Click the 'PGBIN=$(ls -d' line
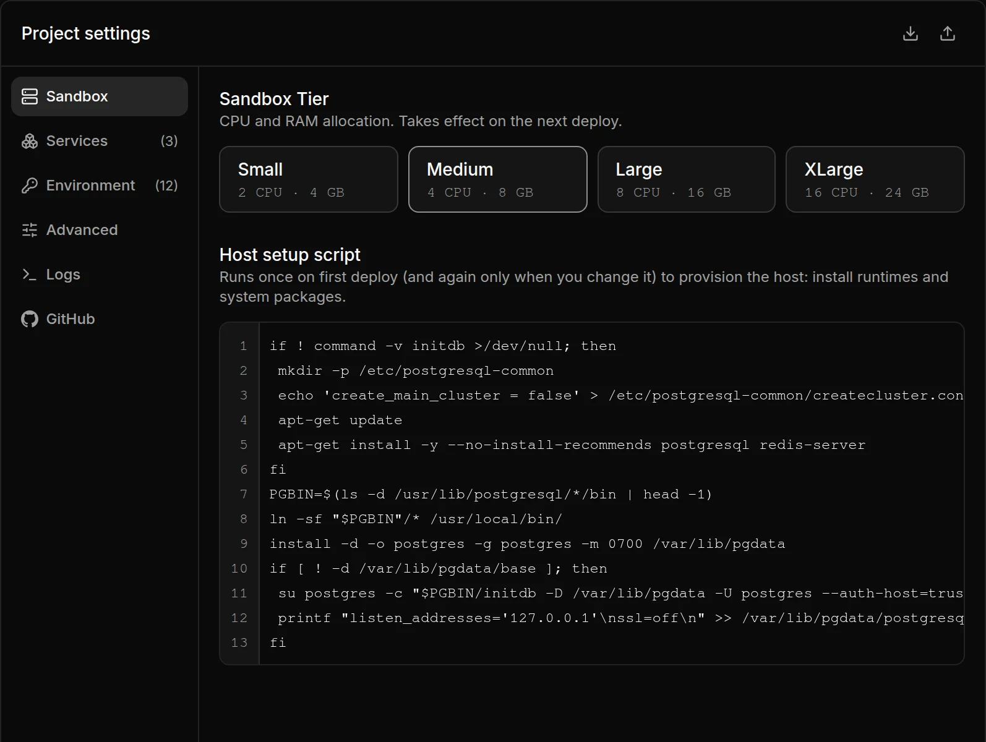This screenshot has height=742, width=986. (x=491, y=495)
